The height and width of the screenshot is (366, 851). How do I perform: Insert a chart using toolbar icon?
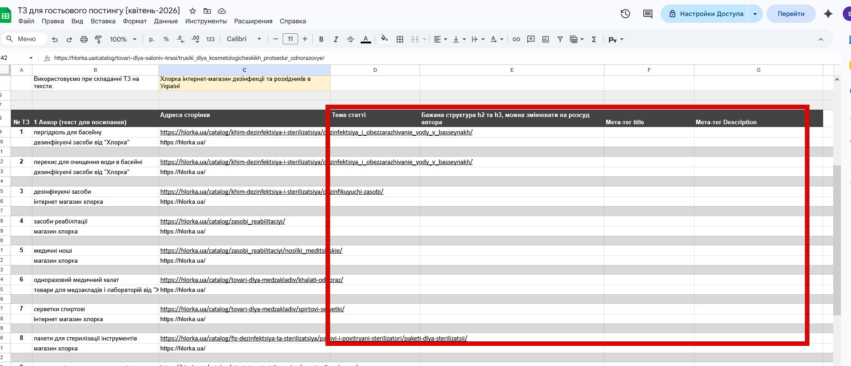click(545, 39)
